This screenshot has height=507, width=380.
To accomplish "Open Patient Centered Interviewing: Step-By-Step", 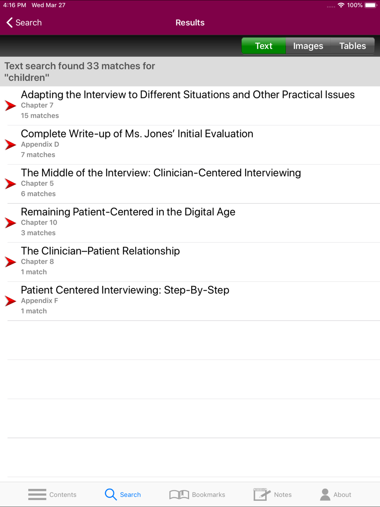I will (194, 301).
